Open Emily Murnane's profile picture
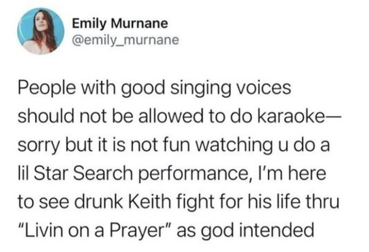The height and width of the screenshot is (252, 369). click(x=41, y=31)
